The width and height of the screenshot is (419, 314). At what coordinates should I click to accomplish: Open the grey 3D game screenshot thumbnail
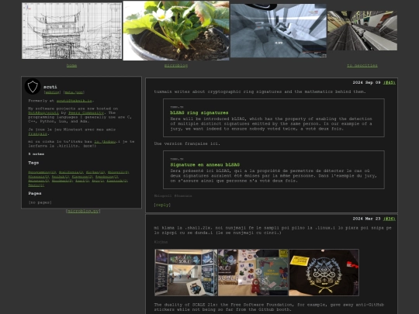pos(279,30)
